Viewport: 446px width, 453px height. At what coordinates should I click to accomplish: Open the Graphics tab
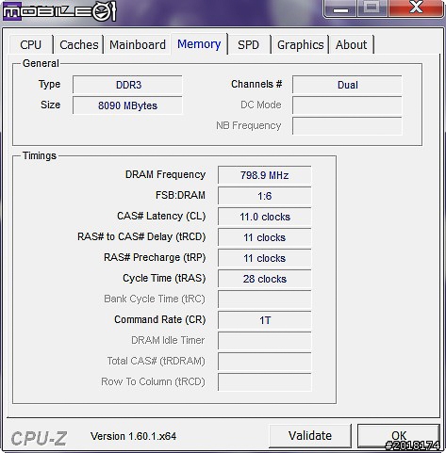tap(300, 44)
